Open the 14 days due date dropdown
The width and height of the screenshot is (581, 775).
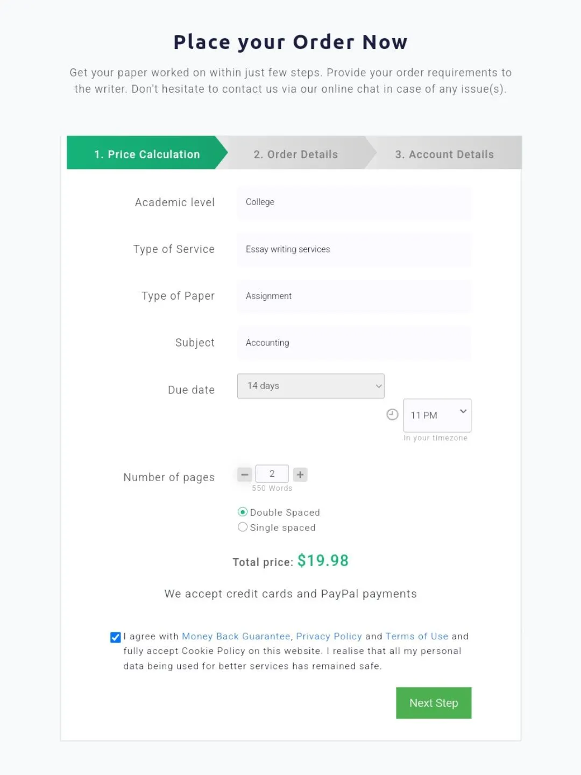click(x=310, y=386)
